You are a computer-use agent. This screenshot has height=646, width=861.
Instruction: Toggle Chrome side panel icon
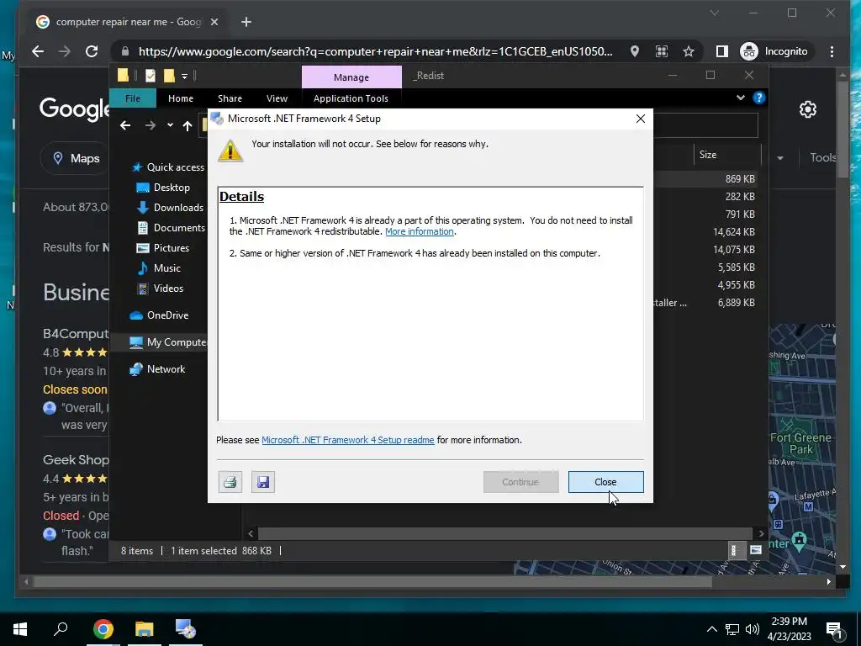point(722,51)
